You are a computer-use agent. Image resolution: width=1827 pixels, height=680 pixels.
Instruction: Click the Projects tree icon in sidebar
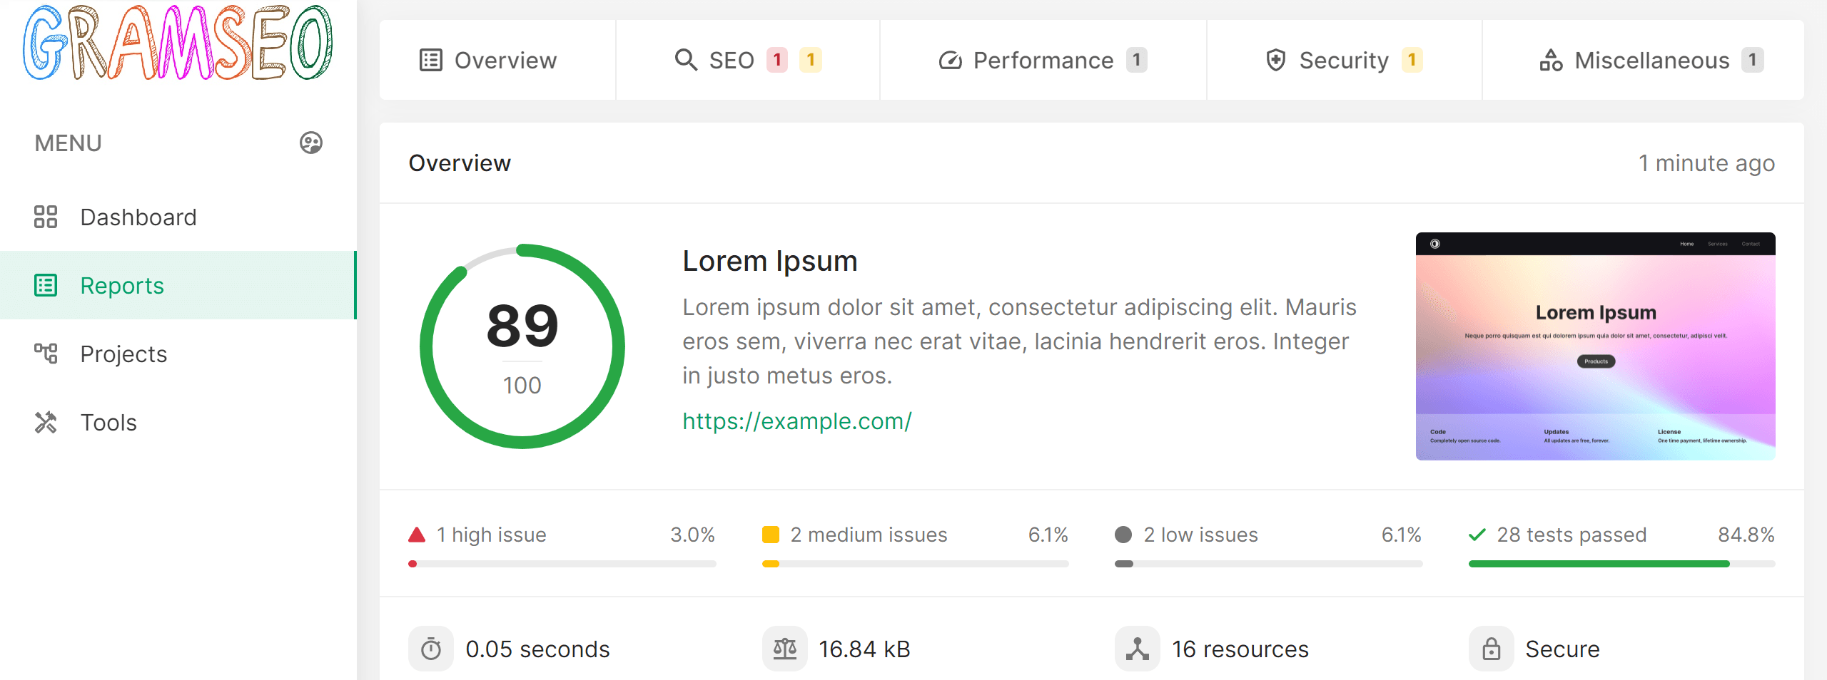pos(46,354)
